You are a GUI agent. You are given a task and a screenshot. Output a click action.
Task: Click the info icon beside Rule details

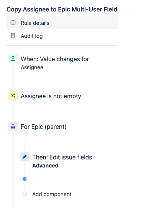click(13, 23)
